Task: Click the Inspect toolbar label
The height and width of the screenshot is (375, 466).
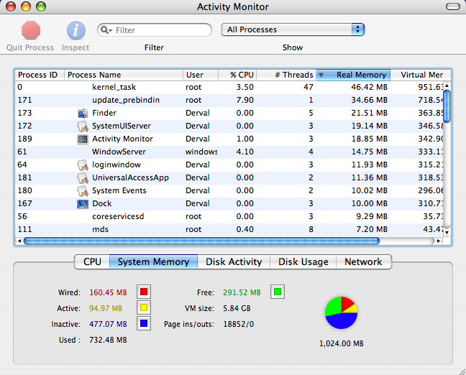Action: [x=76, y=47]
